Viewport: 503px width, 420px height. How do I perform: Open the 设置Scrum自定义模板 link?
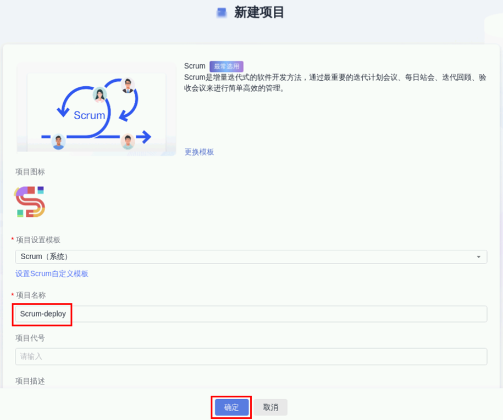coord(52,273)
